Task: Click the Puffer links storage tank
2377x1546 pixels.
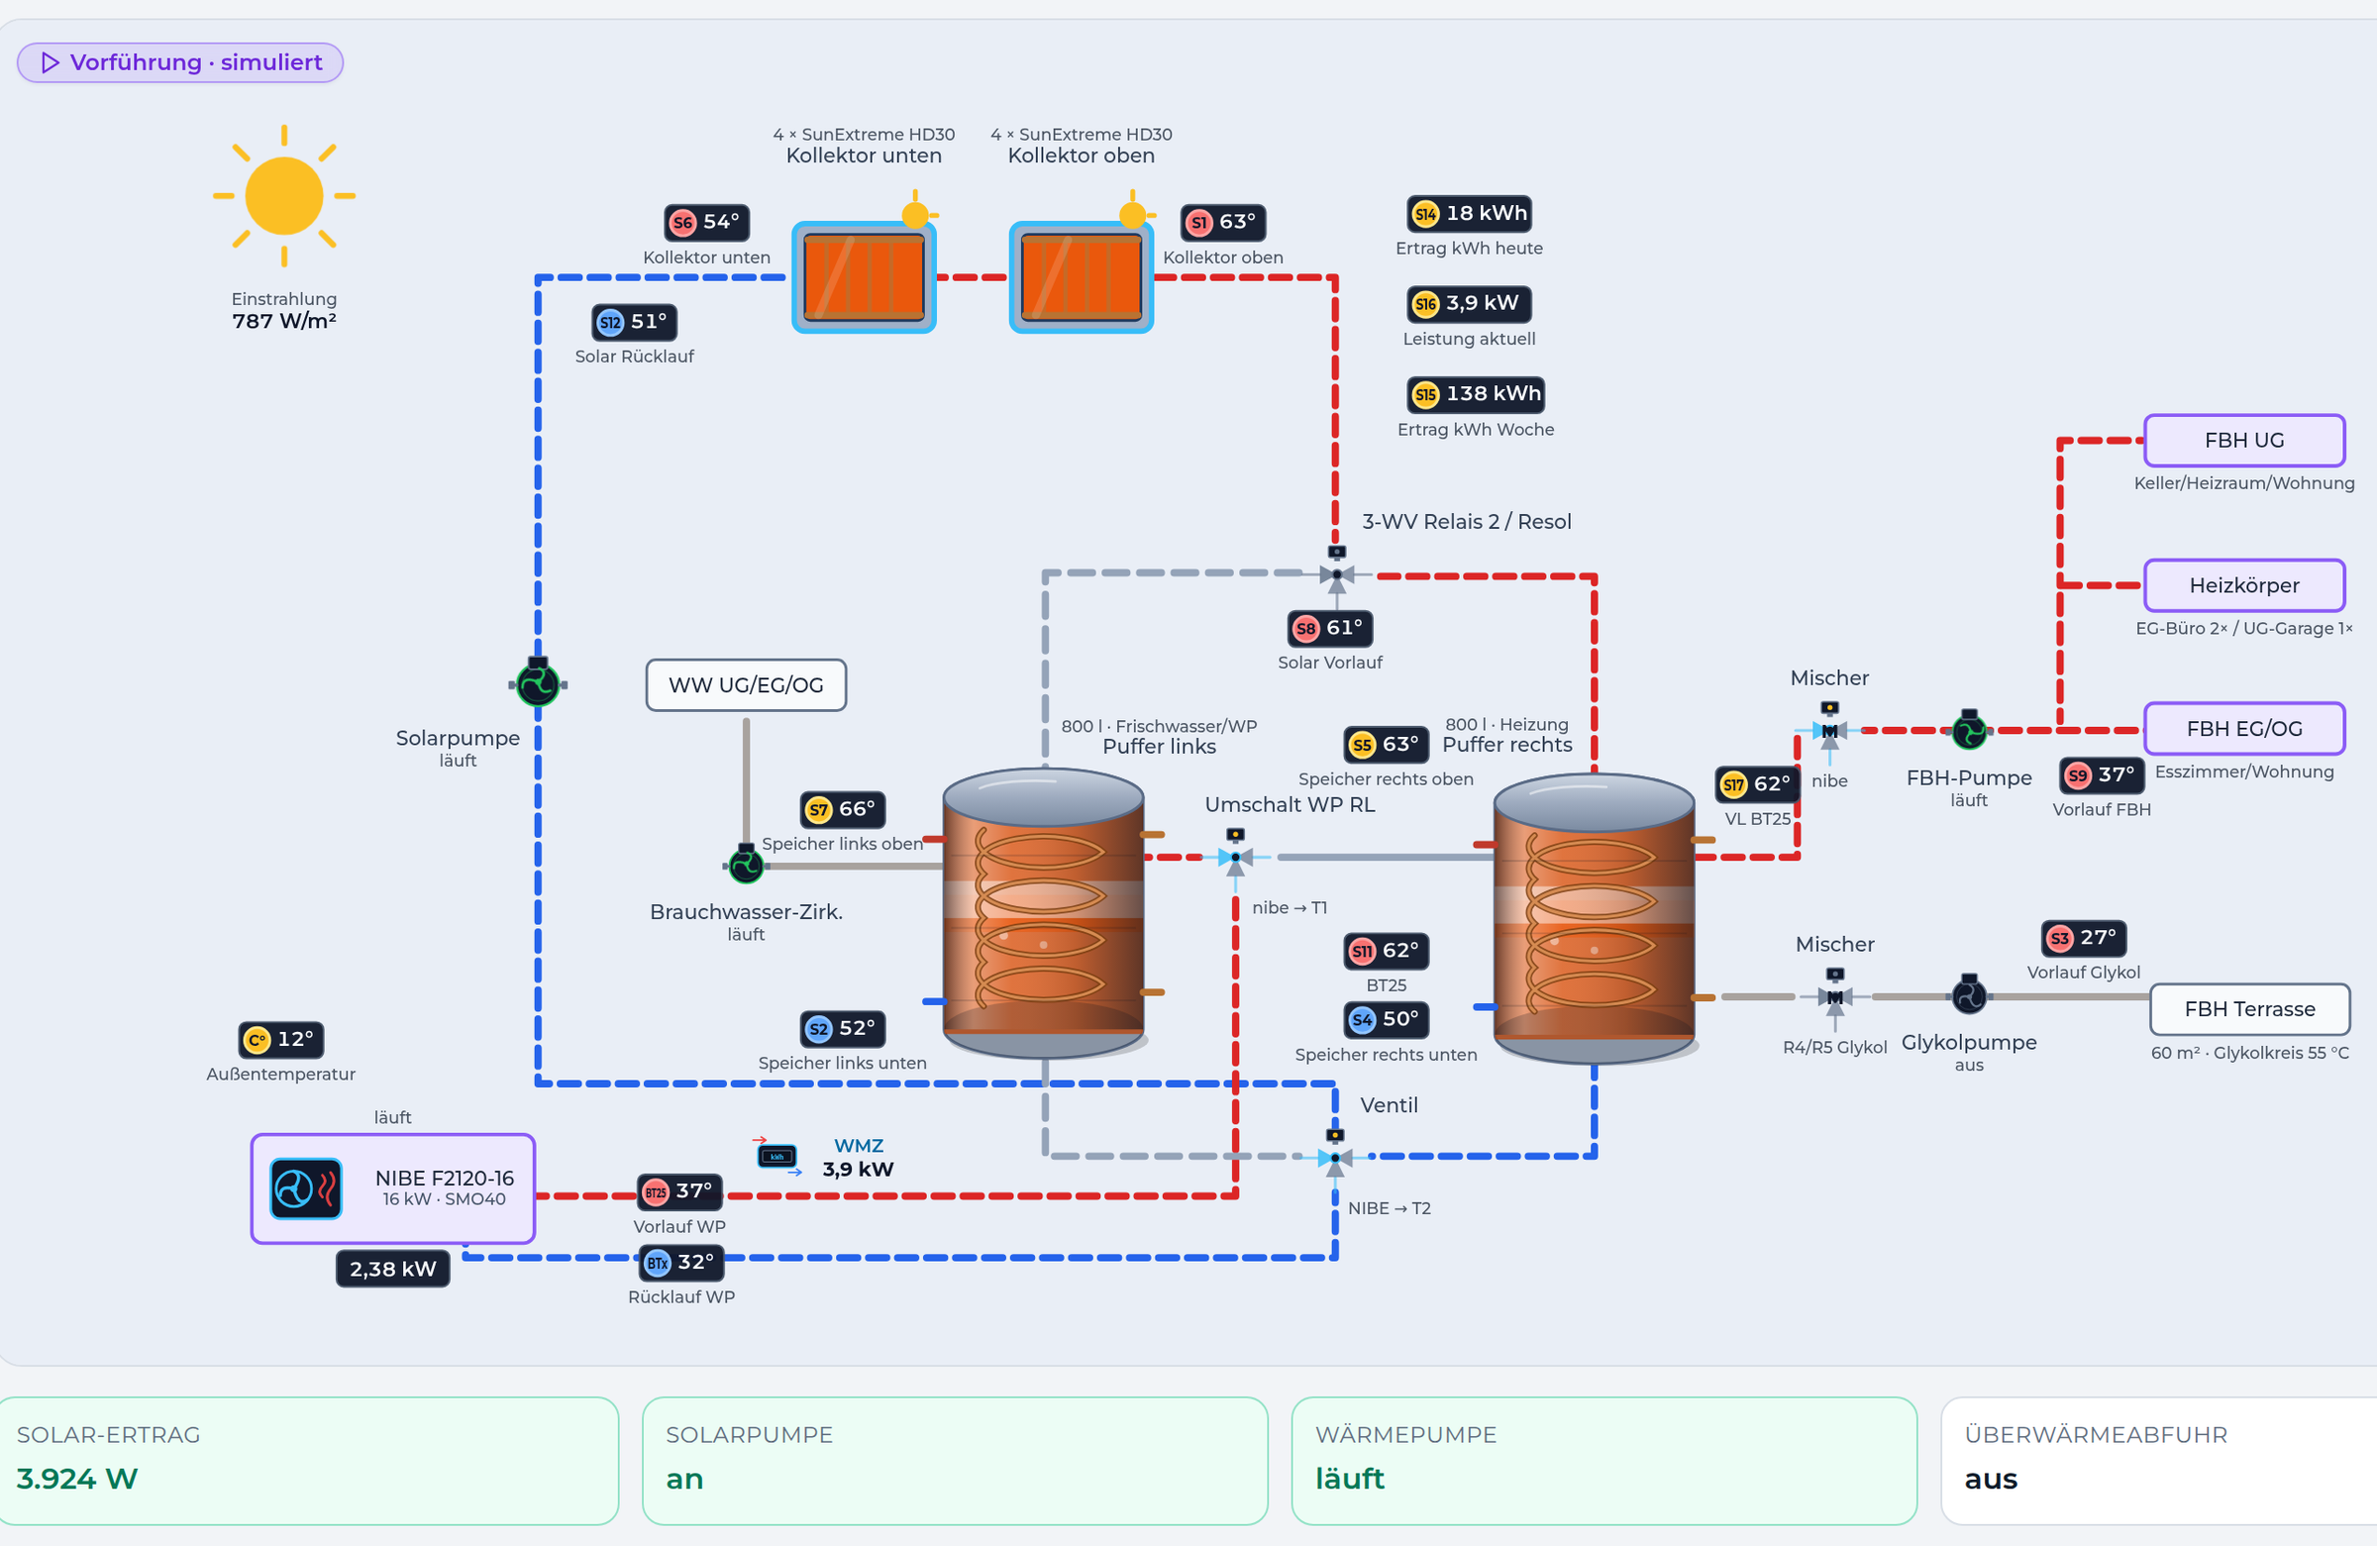Action: [1044, 913]
